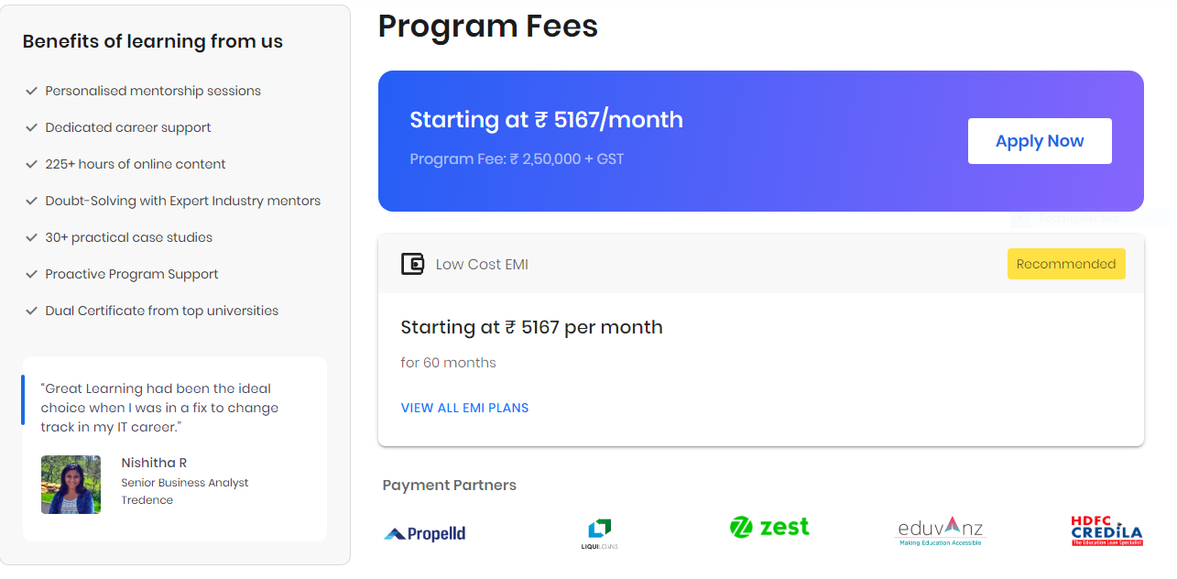Click the HDFC Credila logo
Screen dimensions: 1177x579
coord(1106,531)
